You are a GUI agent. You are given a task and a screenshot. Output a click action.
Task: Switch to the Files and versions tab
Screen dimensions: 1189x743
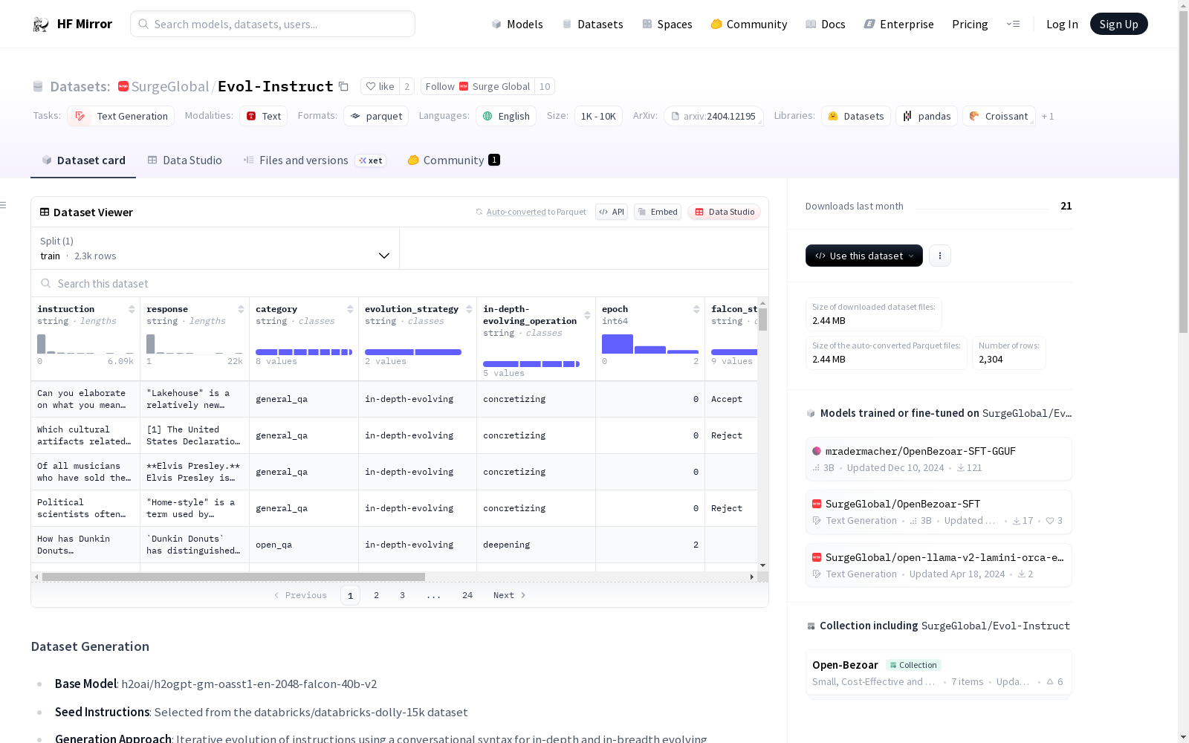(303, 160)
